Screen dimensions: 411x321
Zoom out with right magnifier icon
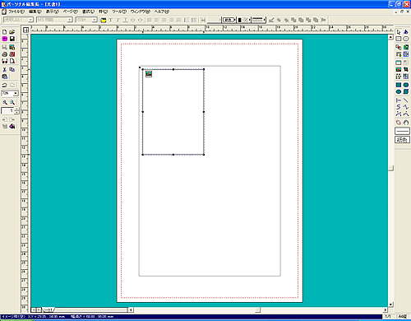coord(12,102)
